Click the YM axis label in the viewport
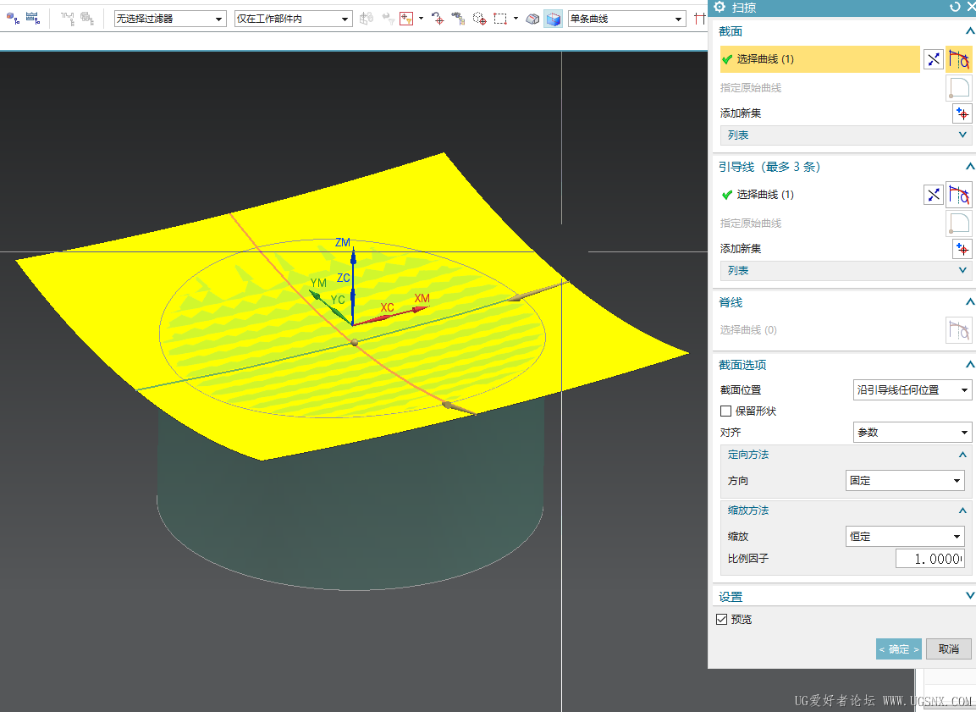The height and width of the screenshot is (712, 976). (x=318, y=283)
